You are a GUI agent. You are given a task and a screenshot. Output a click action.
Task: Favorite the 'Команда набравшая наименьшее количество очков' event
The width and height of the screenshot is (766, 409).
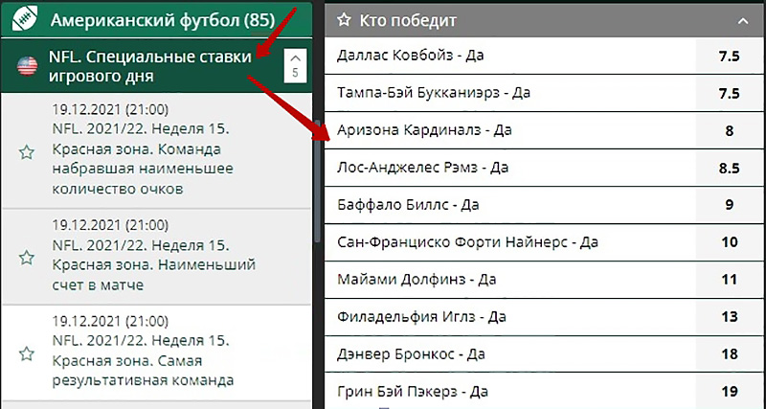(27, 152)
